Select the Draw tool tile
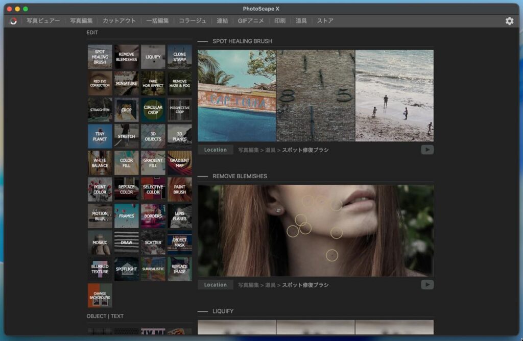Screen dimensions: 523x341 [127, 242]
